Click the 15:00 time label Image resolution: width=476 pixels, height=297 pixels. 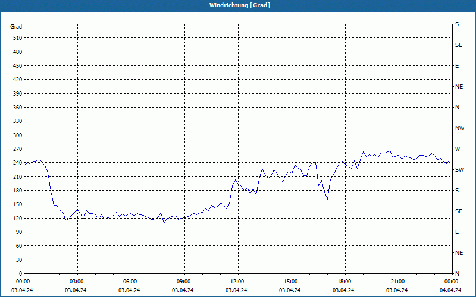point(292,282)
